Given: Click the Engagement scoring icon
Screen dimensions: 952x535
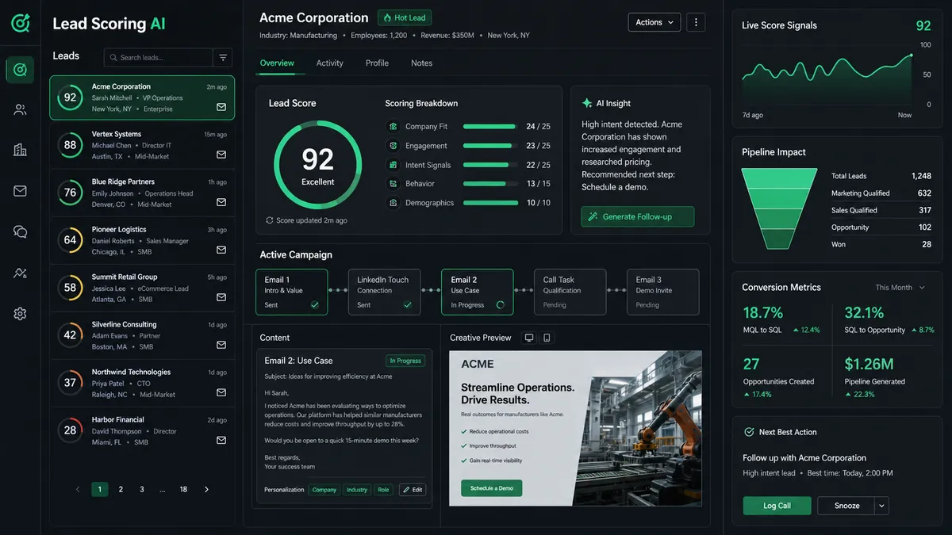Looking at the screenshot, I should click(393, 146).
